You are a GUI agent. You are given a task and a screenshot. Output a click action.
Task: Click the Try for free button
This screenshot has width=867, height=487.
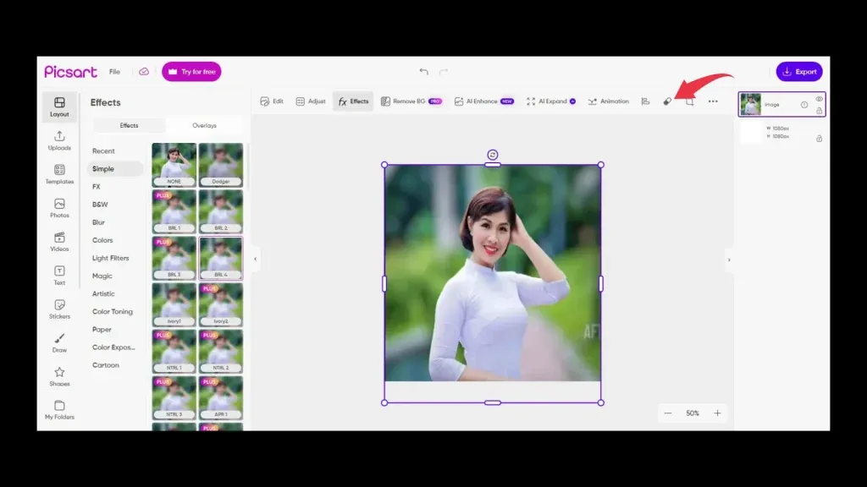[191, 72]
